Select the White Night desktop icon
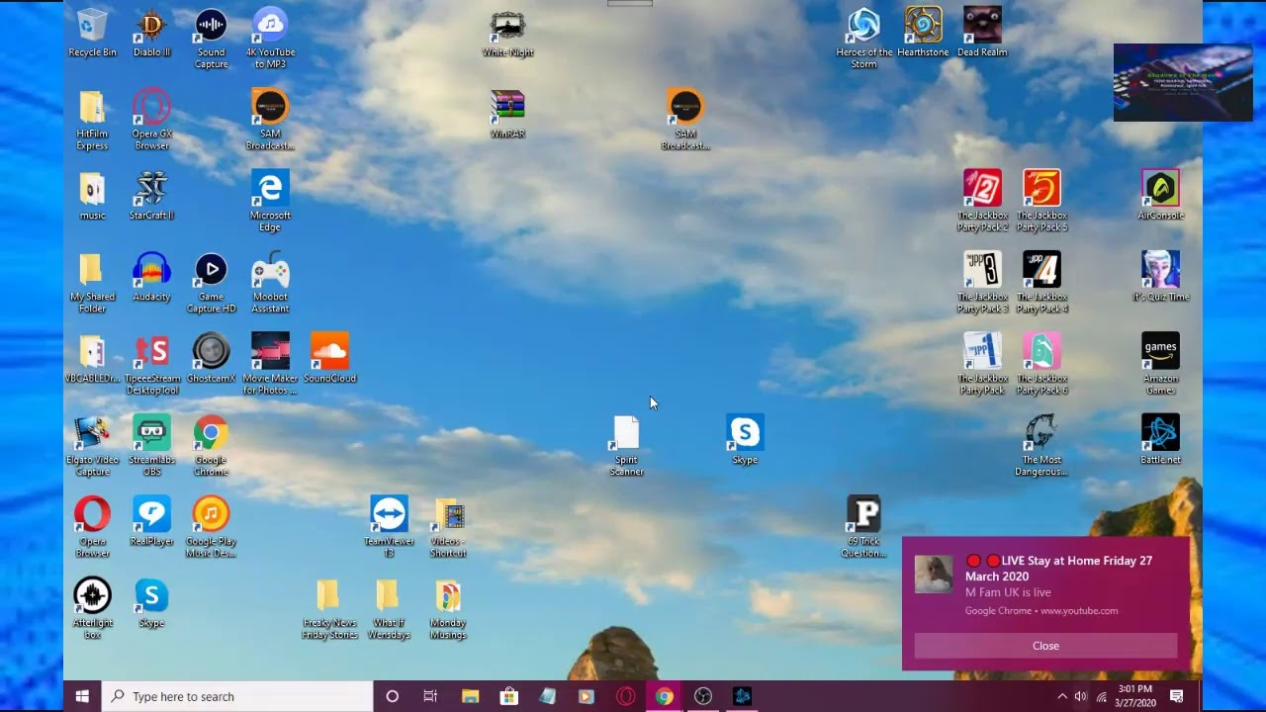This screenshot has width=1266, height=712. click(x=507, y=34)
